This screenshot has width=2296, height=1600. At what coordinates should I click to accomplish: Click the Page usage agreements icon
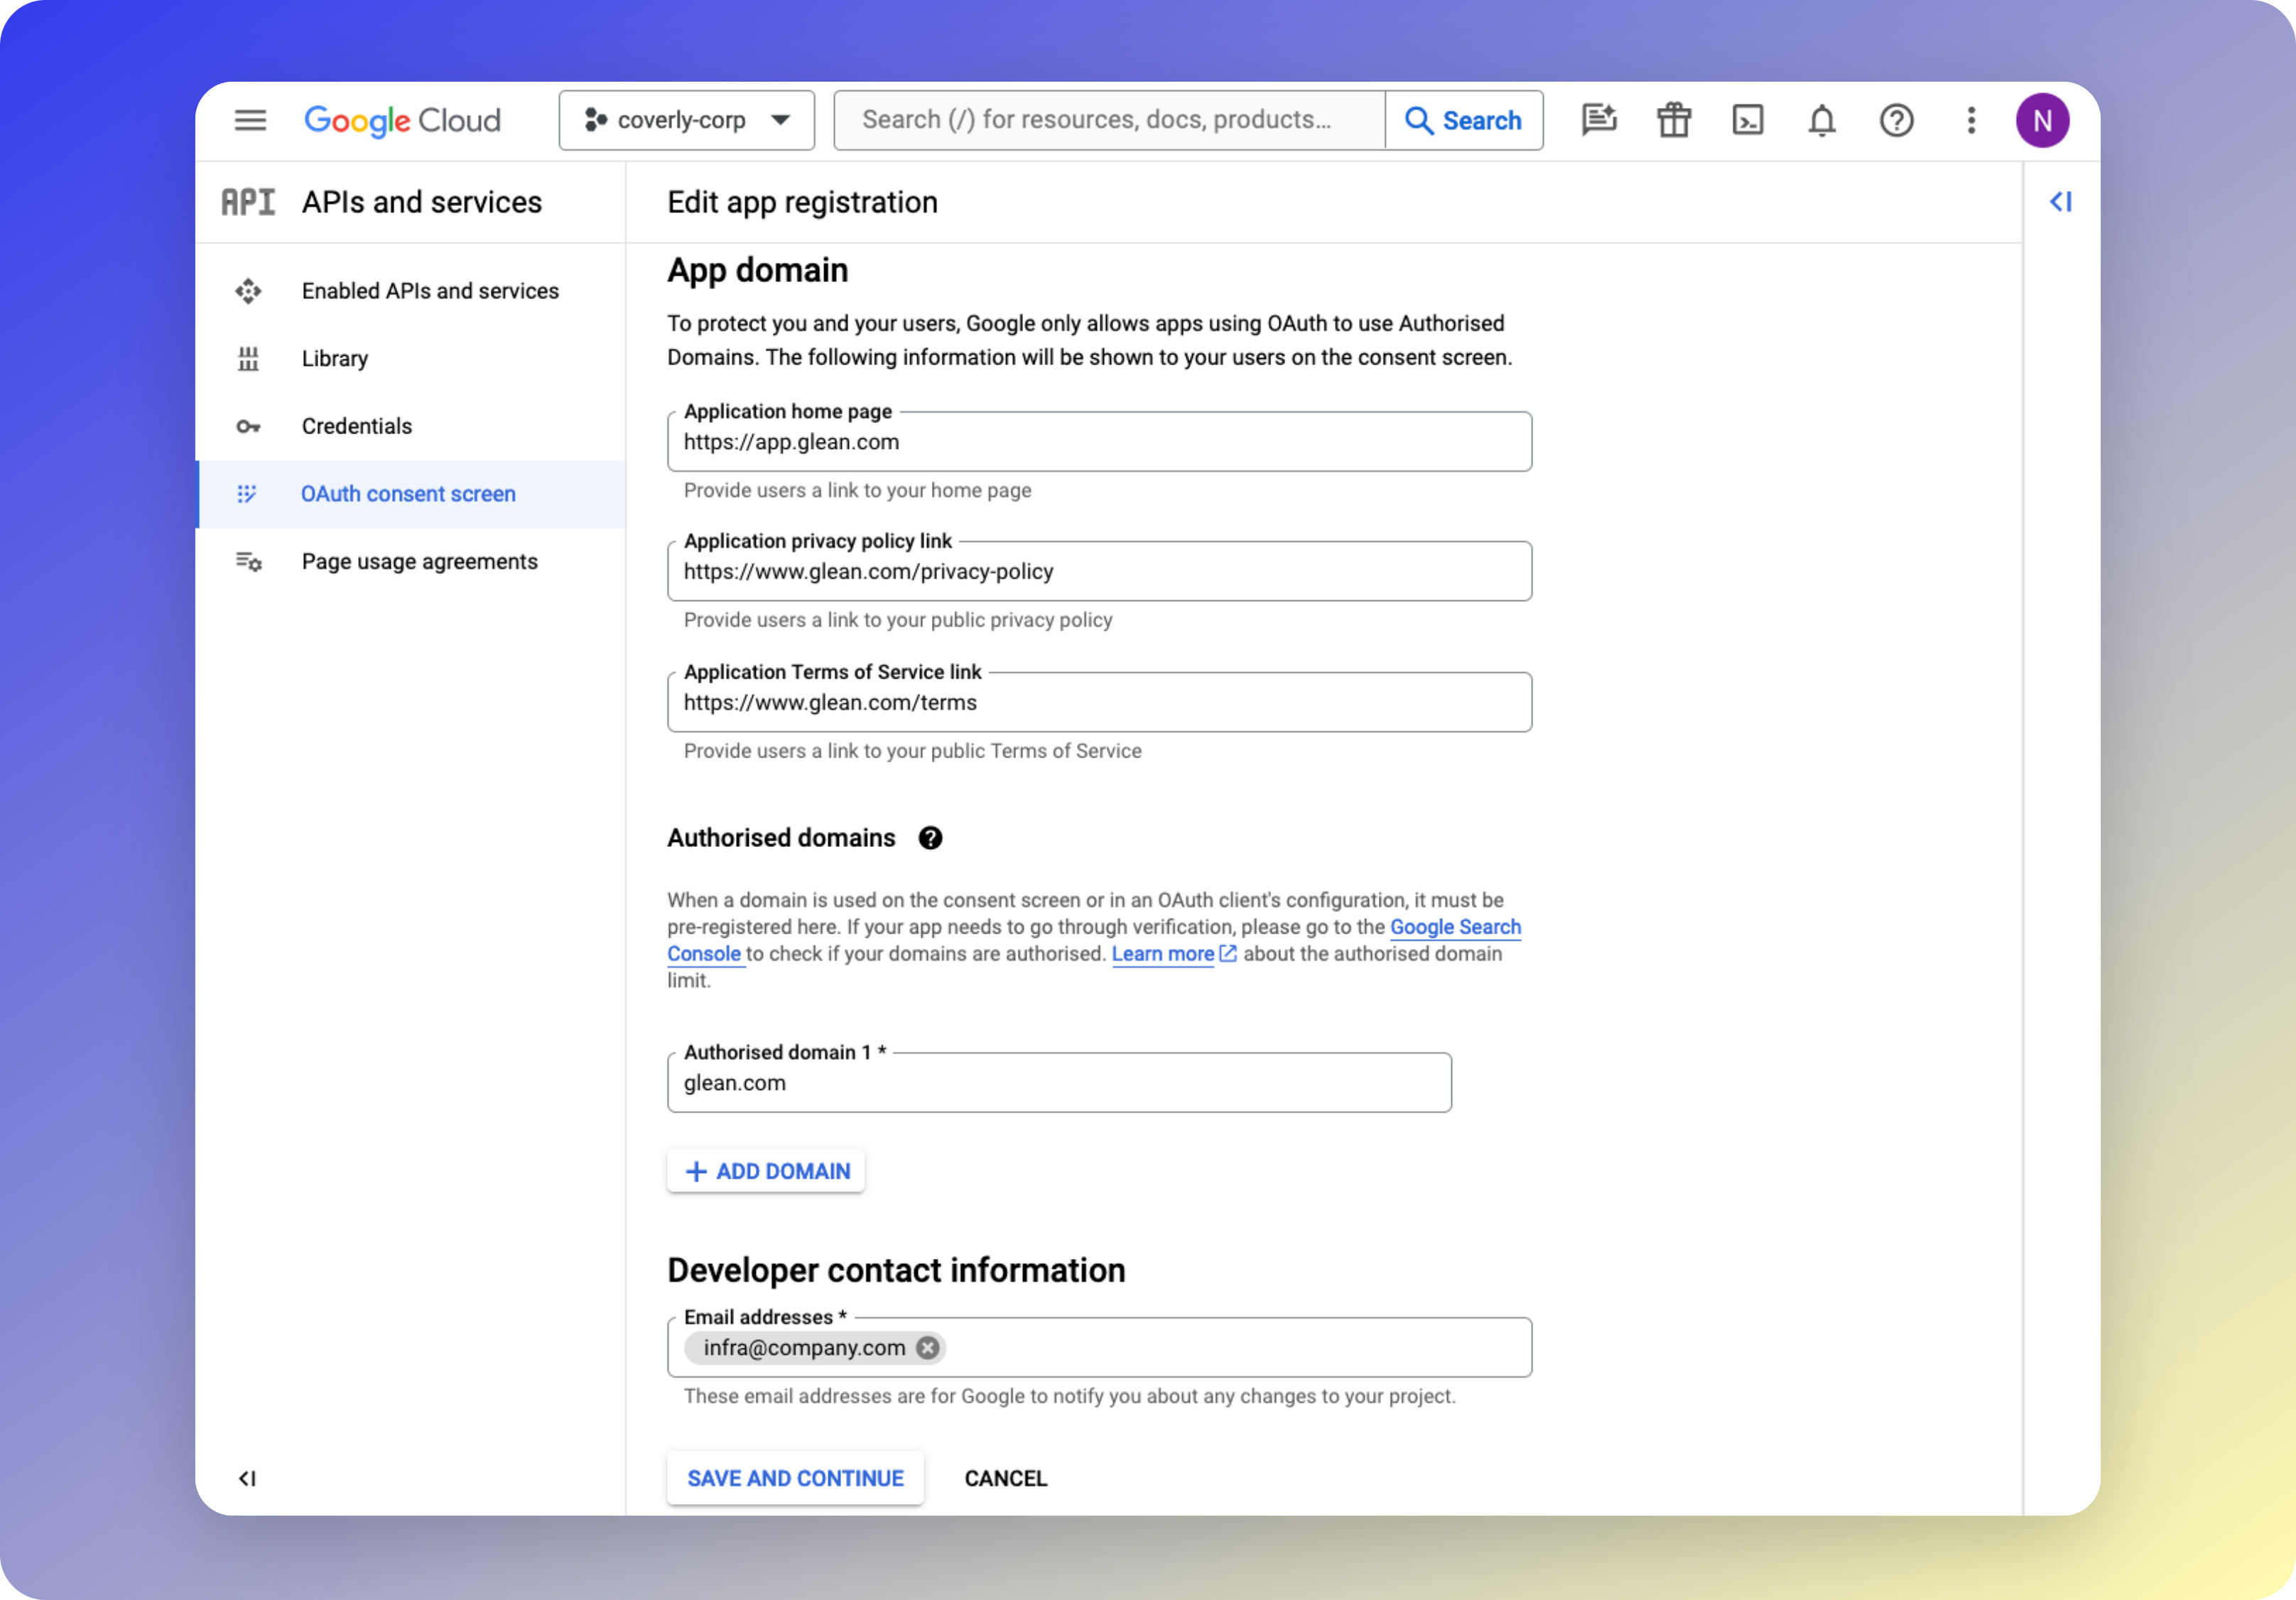(x=248, y=561)
